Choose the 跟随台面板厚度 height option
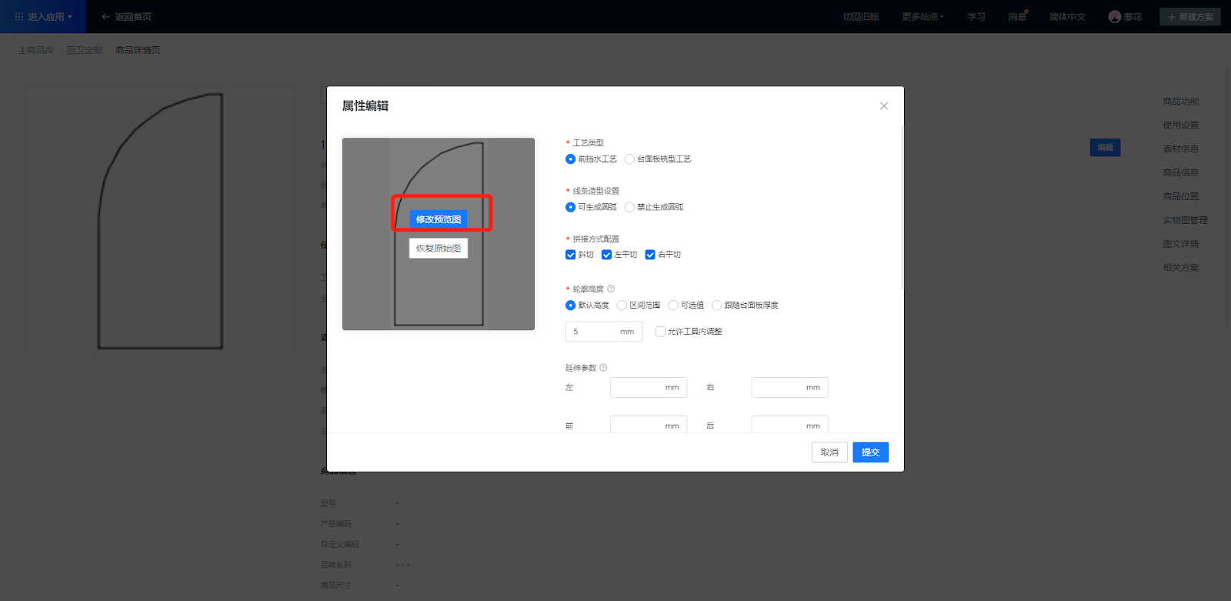 point(717,306)
